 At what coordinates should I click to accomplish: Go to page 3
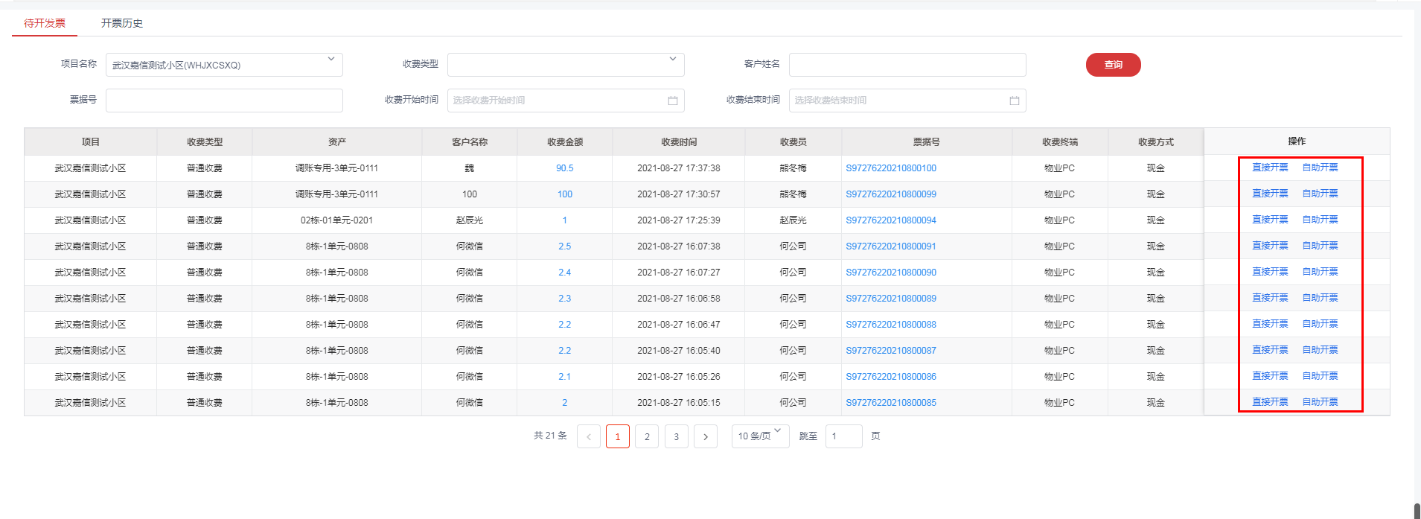(676, 437)
